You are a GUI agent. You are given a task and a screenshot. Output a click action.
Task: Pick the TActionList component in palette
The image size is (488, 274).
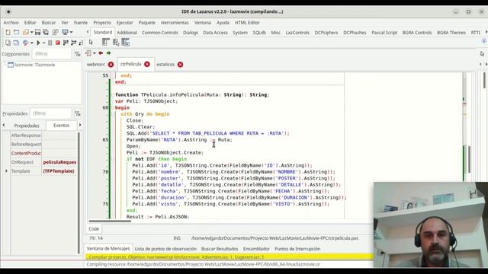pos(126,43)
